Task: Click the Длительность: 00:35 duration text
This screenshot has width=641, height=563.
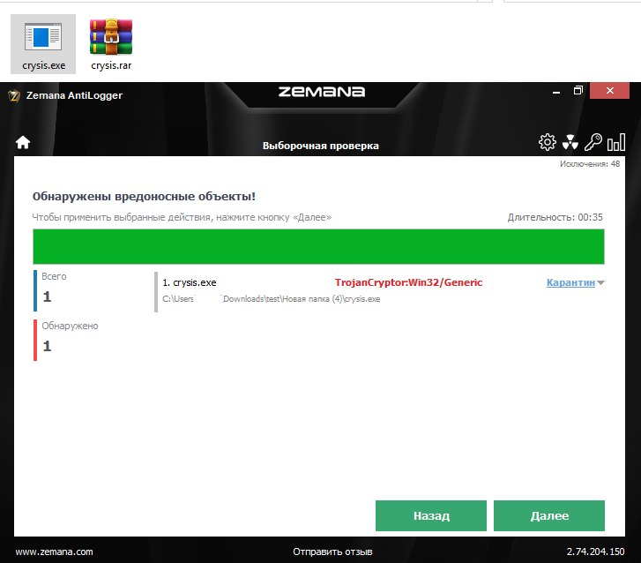Action: (x=555, y=217)
